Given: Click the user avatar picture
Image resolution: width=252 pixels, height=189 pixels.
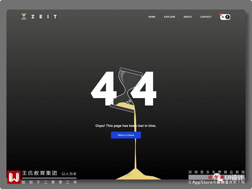Looking at the screenshot, I should click(227, 17).
